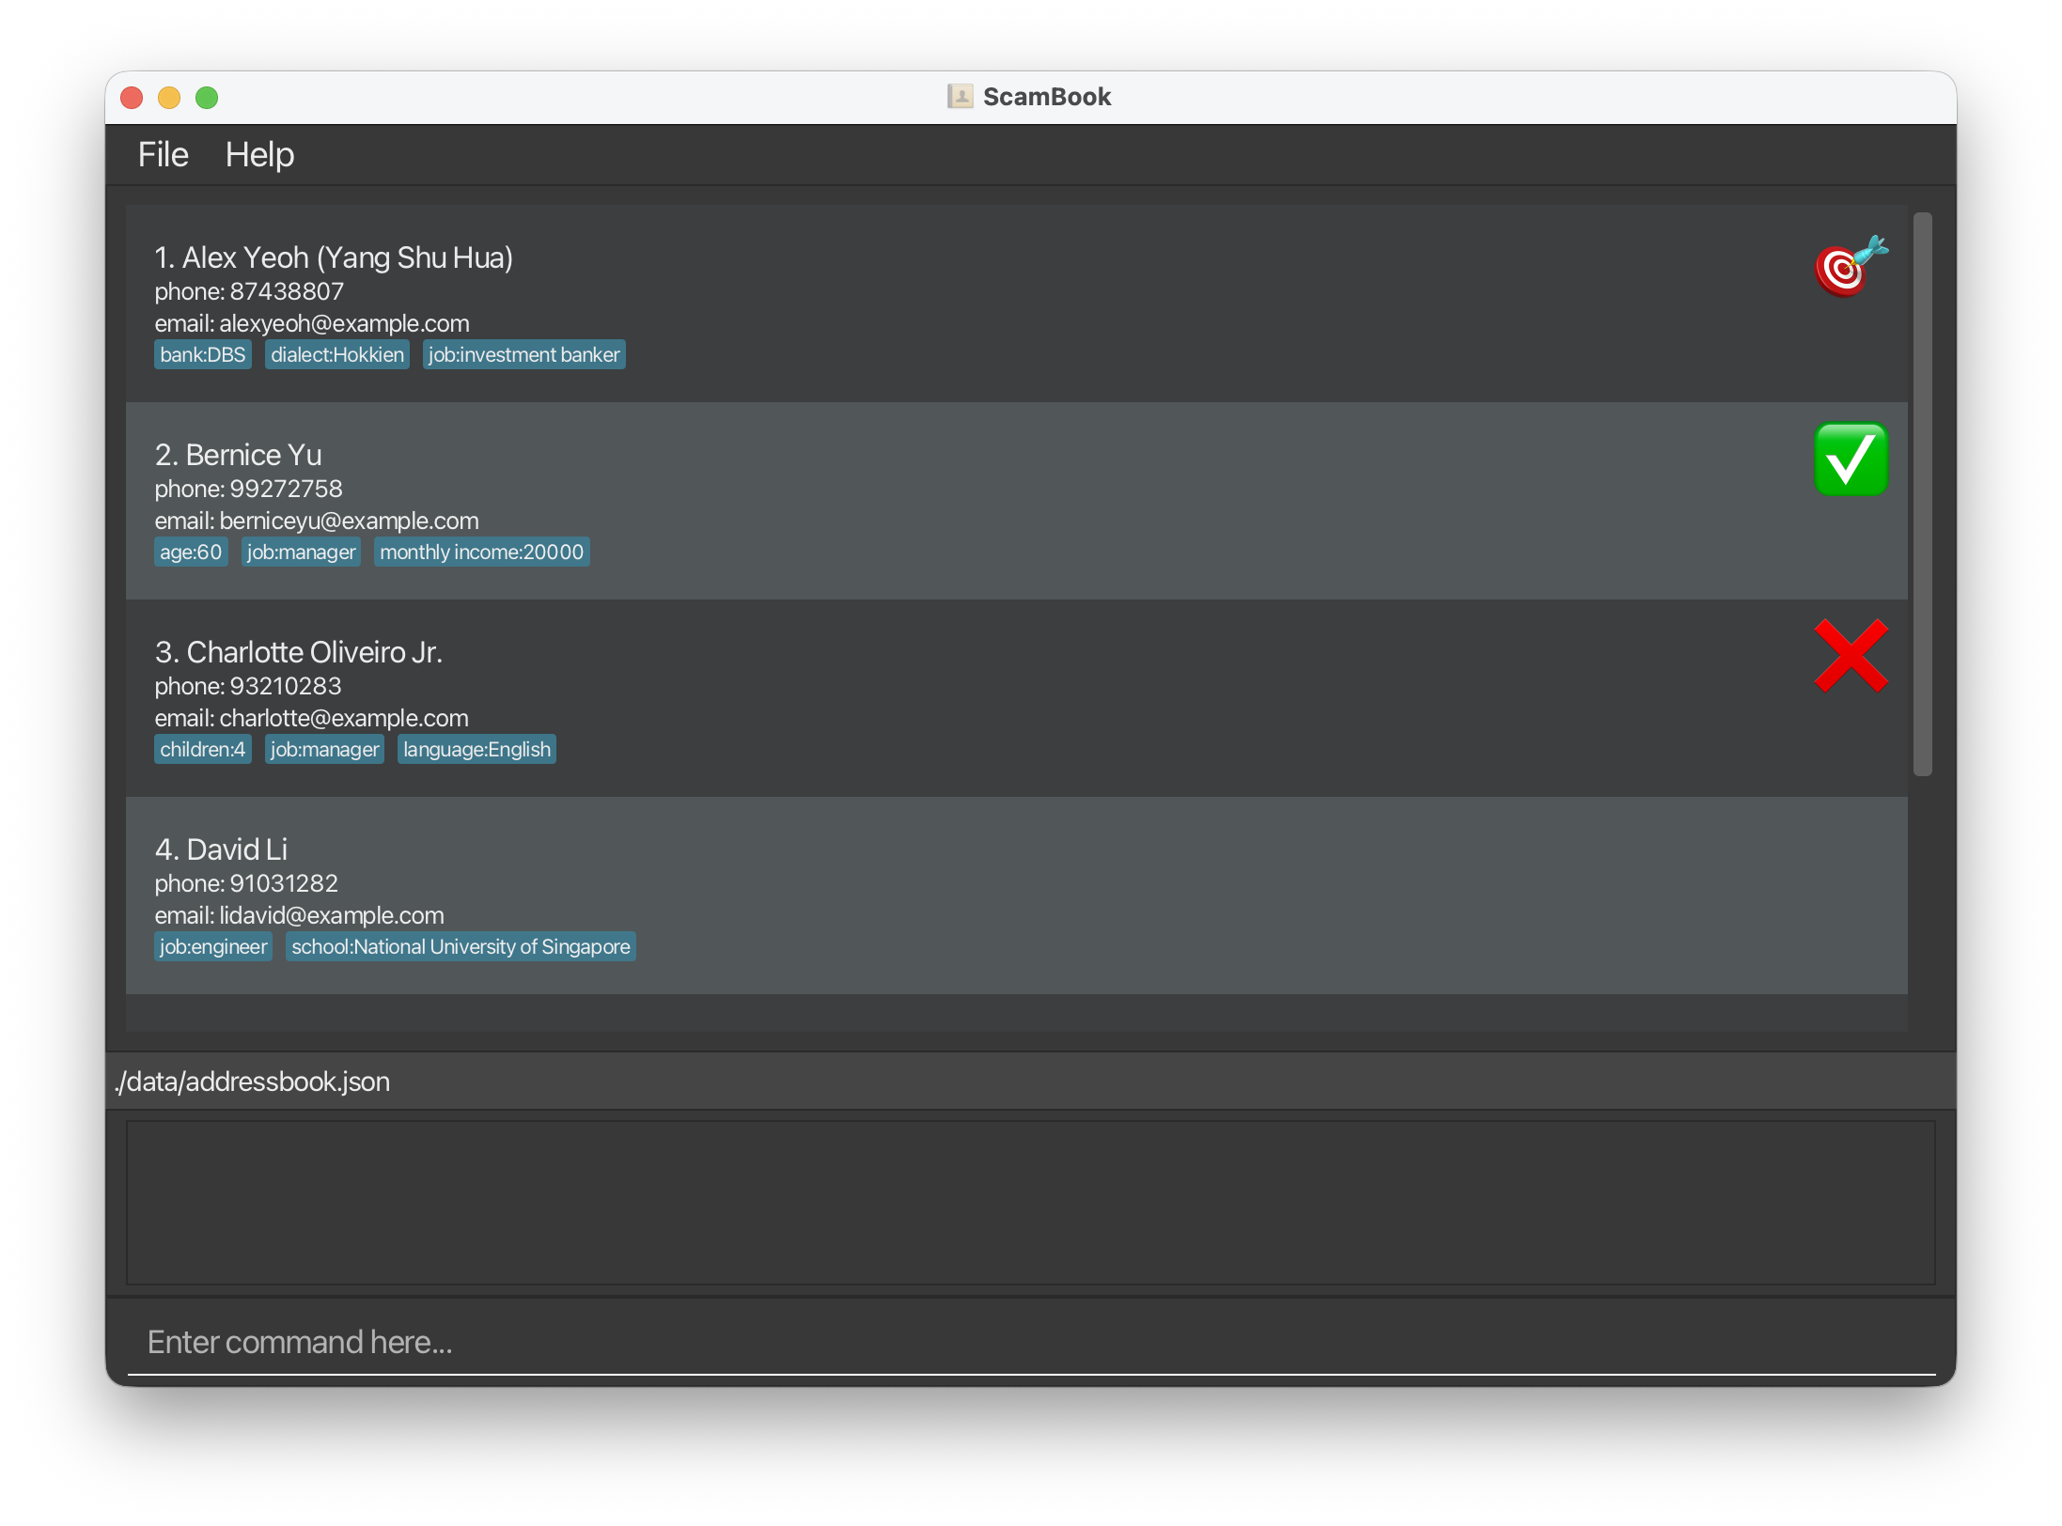Click the monthly income:20000 tag
The height and width of the screenshot is (1526, 2062).
(481, 553)
